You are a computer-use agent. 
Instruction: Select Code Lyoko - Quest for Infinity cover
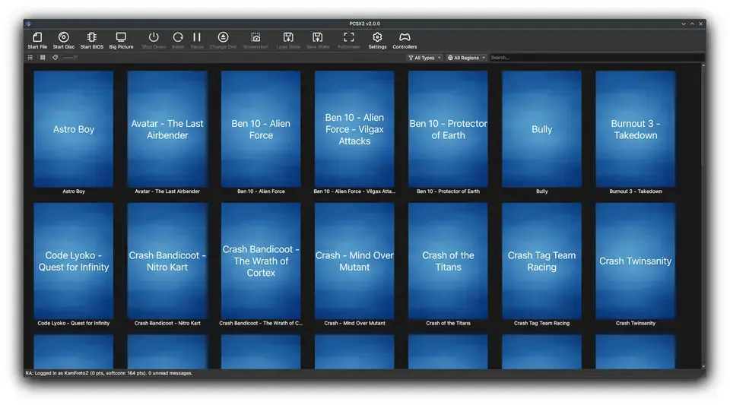[74, 261]
